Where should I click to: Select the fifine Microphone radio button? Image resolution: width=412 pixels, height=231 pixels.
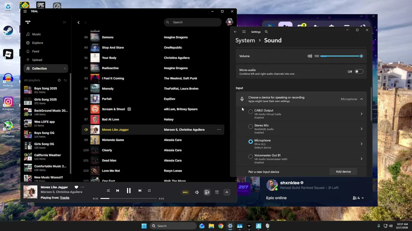pyautogui.click(x=251, y=141)
